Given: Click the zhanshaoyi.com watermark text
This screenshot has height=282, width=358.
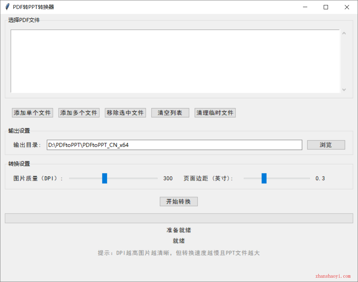Looking at the screenshot, I should pyautogui.click(x=333, y=276).
